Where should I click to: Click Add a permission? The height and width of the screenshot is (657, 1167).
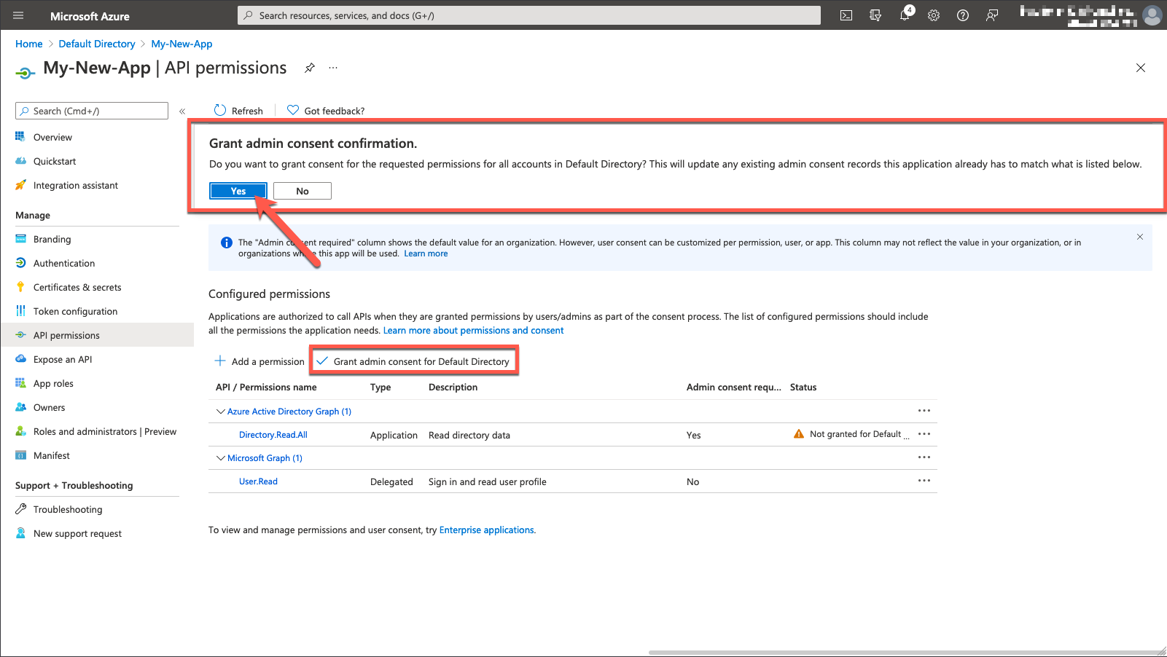coord(259,361)
